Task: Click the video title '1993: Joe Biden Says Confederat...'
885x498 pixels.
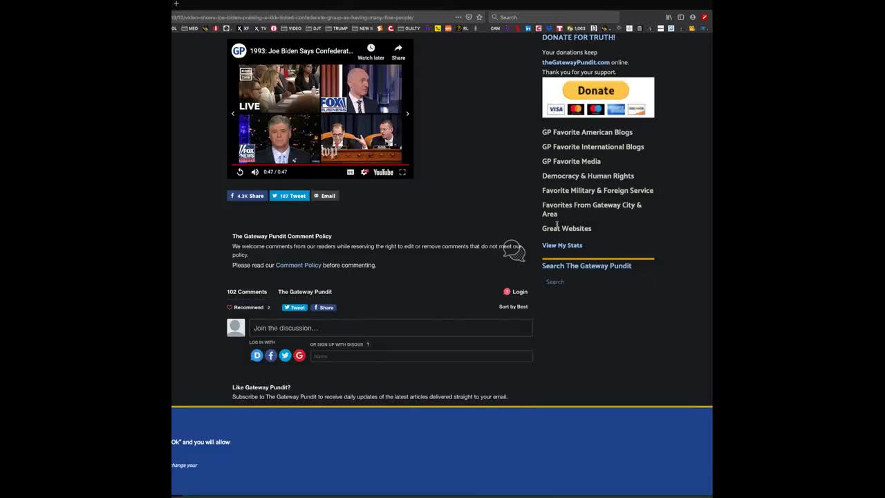Action: pos(301,51)
